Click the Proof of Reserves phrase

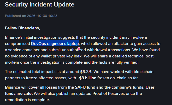coord(109,94)
